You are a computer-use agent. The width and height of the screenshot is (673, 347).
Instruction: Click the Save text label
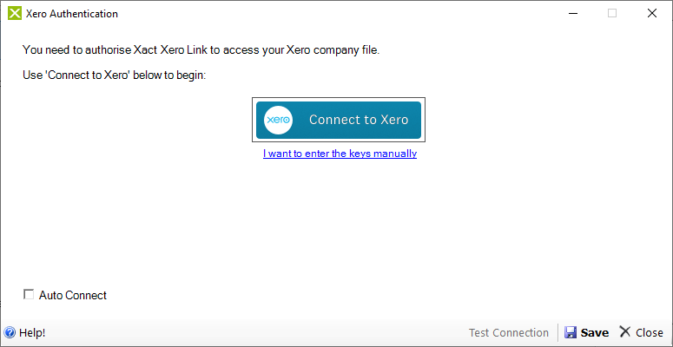[x=595, y=333]
